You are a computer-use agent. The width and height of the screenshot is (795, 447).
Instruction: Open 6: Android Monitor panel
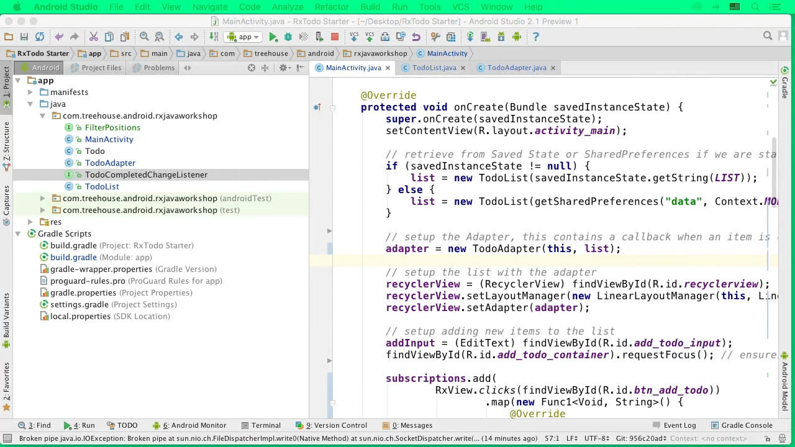click(189, 425)
